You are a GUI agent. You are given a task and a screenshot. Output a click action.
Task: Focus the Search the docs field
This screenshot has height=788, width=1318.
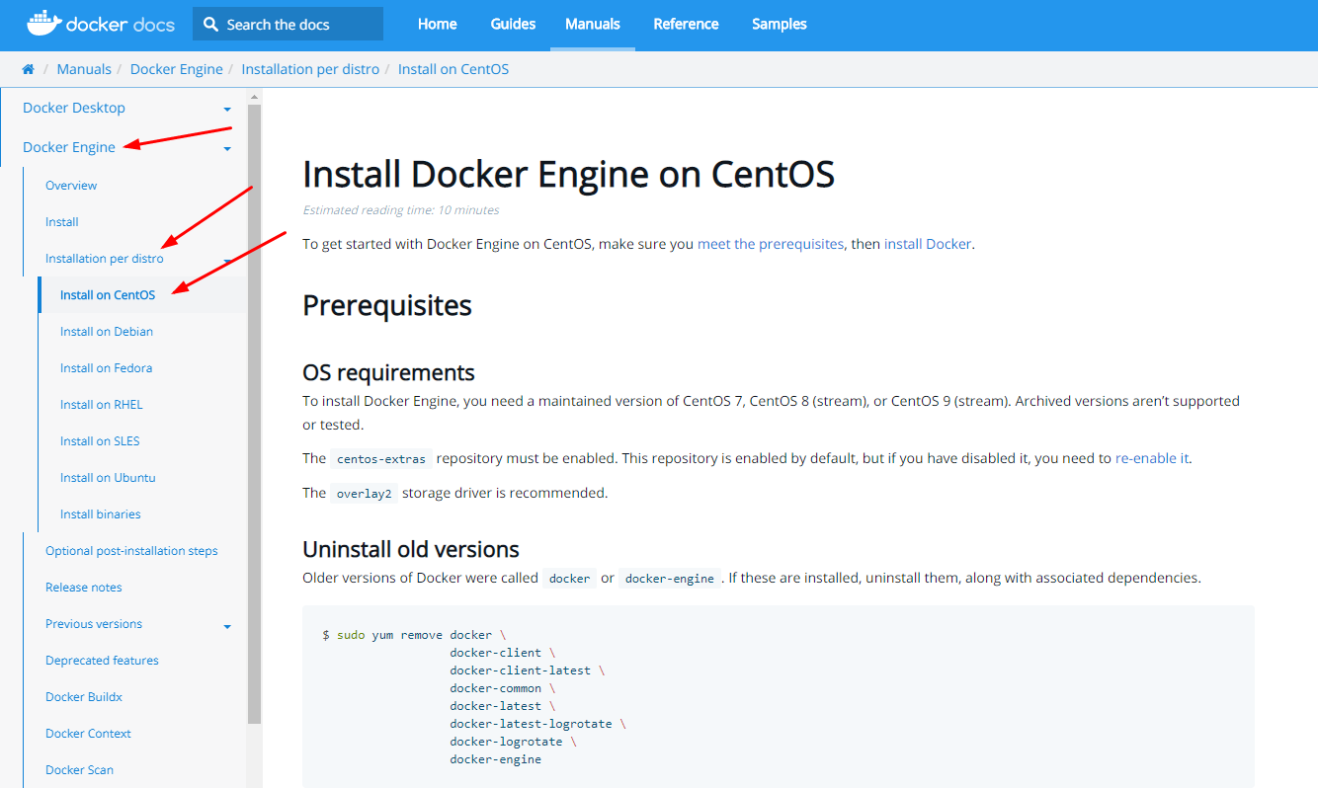288,24
